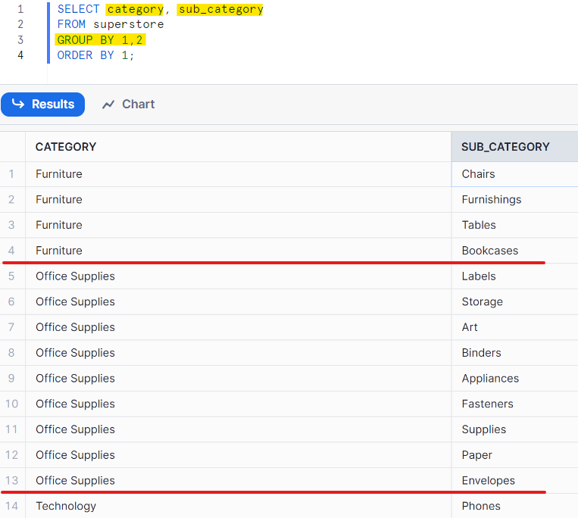Viewport: 578px width, 518px height.
Task: Click the Results tab arrow icon
Action: pyautogui.click(x=18, y=105)
